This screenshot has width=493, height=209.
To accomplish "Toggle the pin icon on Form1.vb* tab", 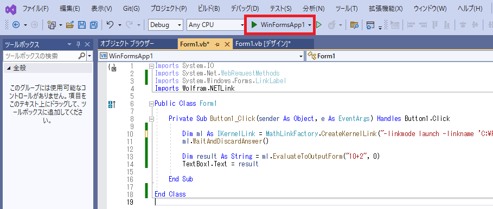I will [x=216, y=44].
